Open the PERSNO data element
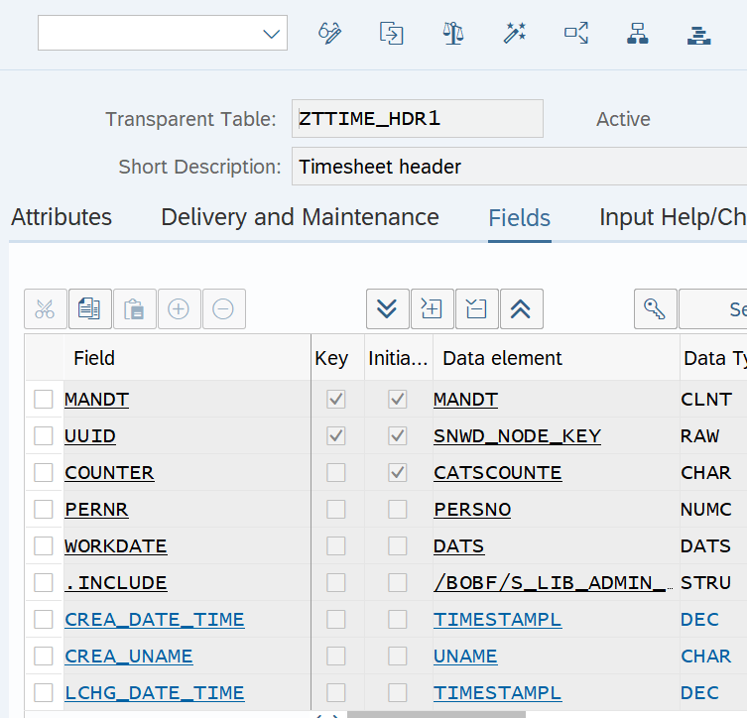Image resolution: width=747 pixels, height=718 pixels. click(472, 509)
